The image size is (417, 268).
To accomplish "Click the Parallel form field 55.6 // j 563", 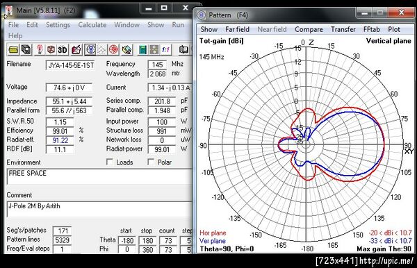I will click(x=69, y=110).
